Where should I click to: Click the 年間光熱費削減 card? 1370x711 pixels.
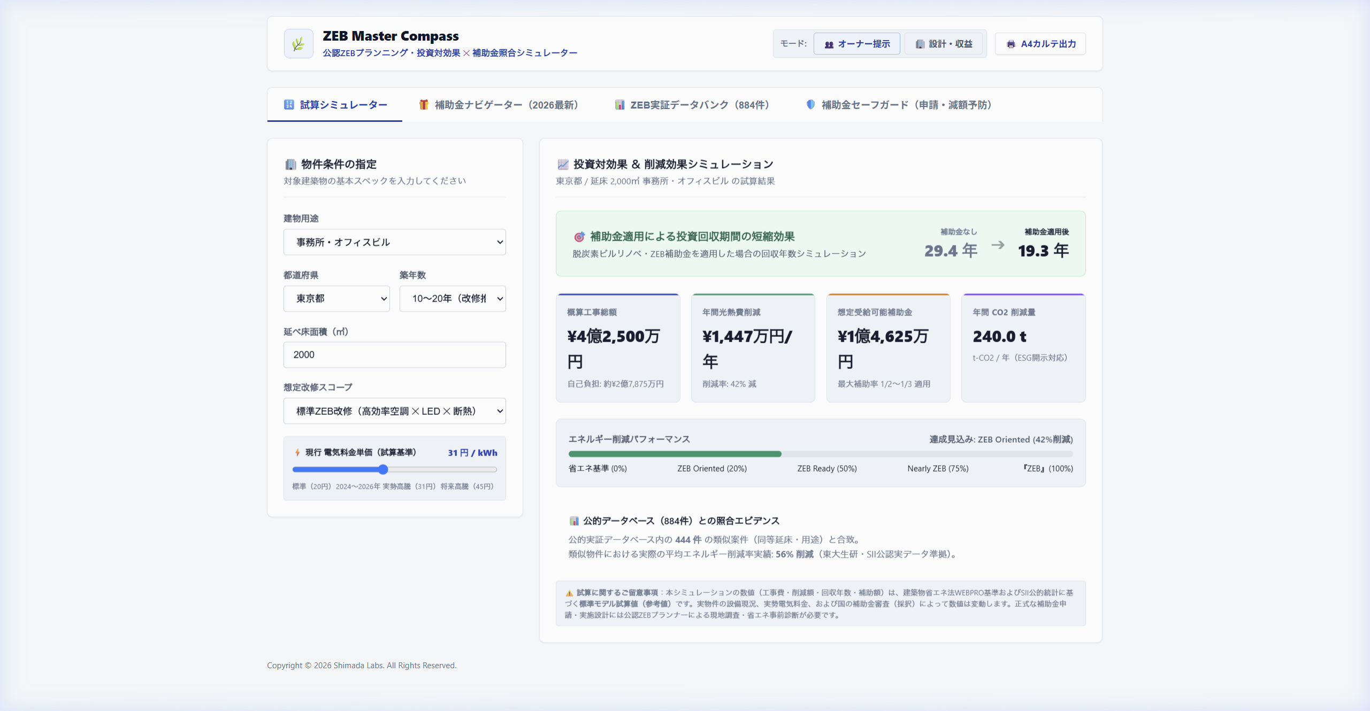(753, 347)
